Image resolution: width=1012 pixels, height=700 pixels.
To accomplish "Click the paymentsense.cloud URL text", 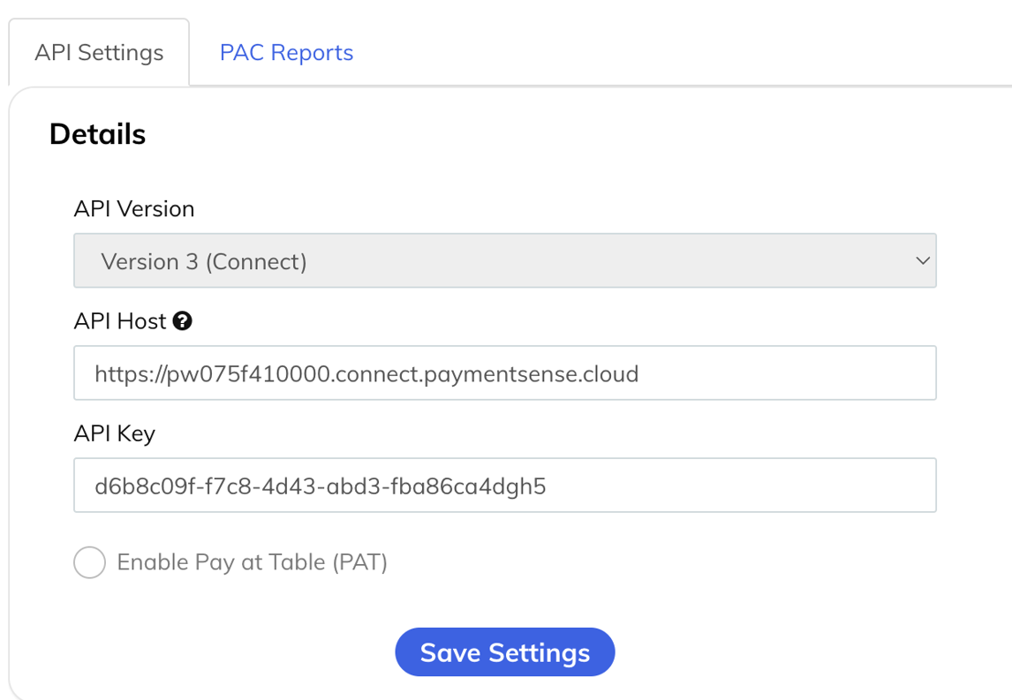I will 366,374.
